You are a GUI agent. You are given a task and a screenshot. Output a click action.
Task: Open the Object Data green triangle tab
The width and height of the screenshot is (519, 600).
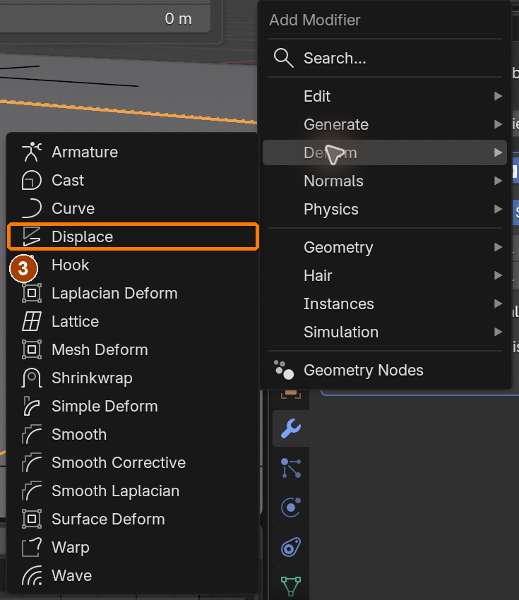coord(291,586)
